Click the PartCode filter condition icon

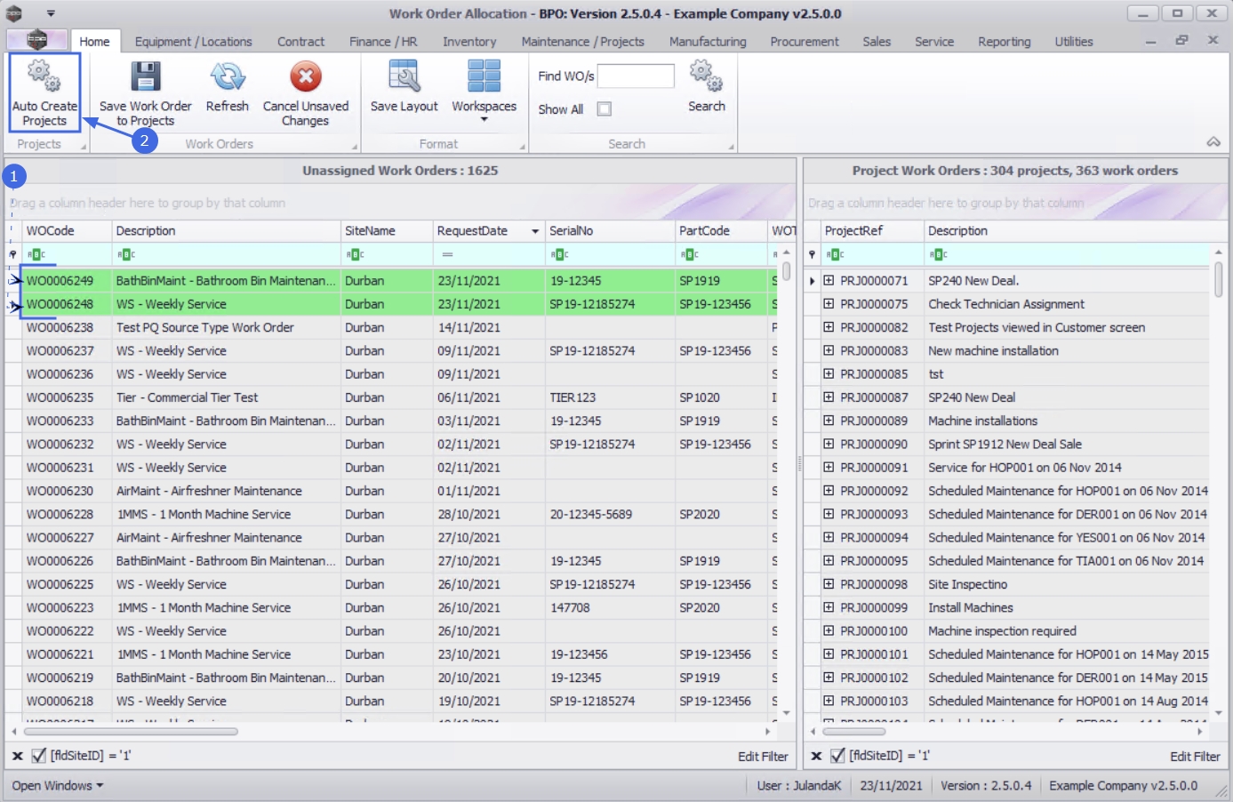pos(690,254)
